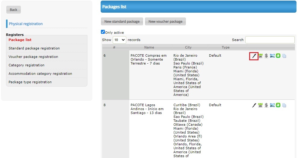Open calendar icon for package 6
The image size is (298, 158).
[x=260, y=56]
